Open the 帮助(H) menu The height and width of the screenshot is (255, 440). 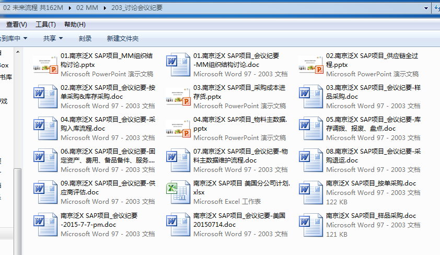pos(75,25)
